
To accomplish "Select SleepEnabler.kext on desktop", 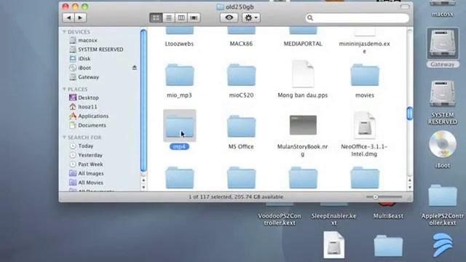I will coord(333,219).
